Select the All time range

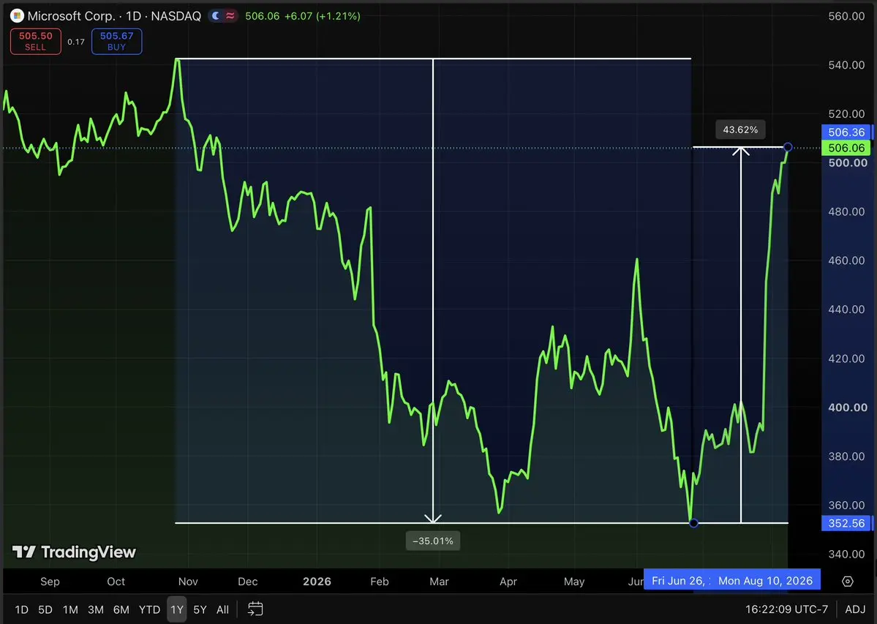point(222,609)
